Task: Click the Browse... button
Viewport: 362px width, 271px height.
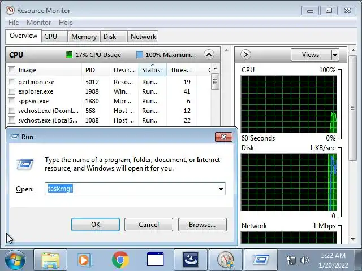Action: click(x=202, y=225)
